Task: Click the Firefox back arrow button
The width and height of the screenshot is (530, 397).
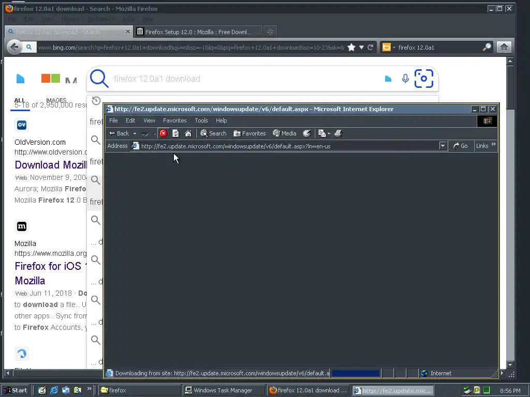Action: click(x=14, y=47)
